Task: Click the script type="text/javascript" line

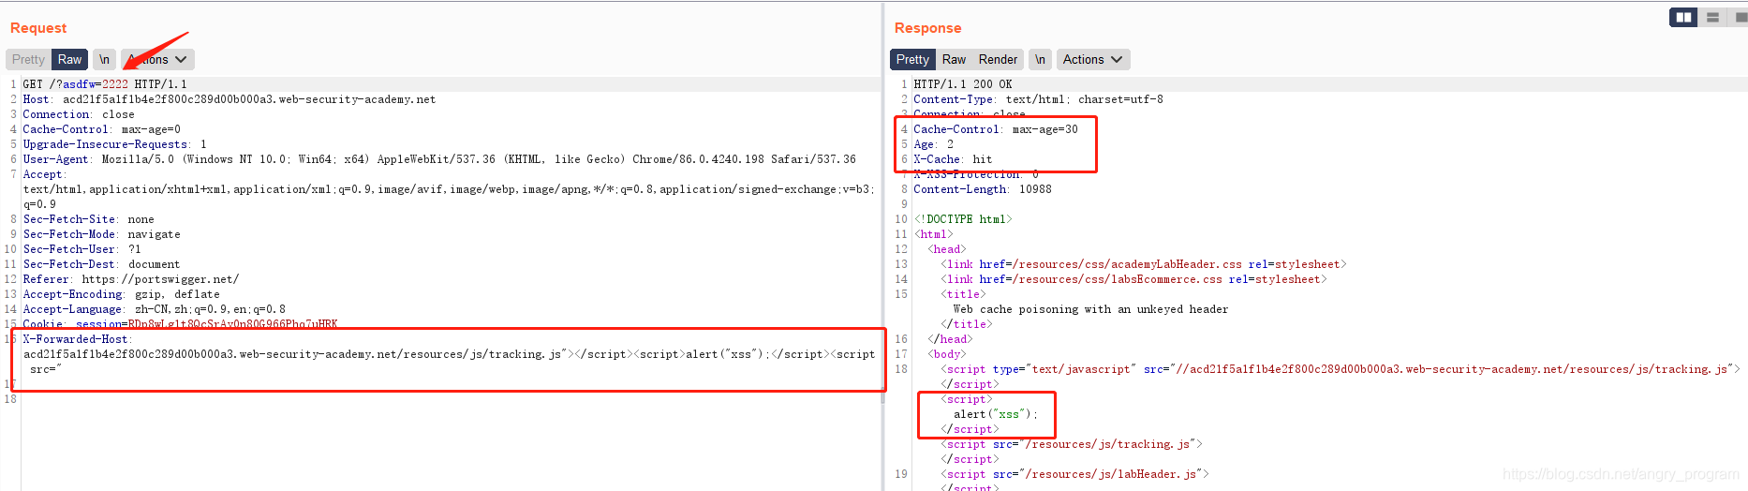Action: pos(1341,369)
